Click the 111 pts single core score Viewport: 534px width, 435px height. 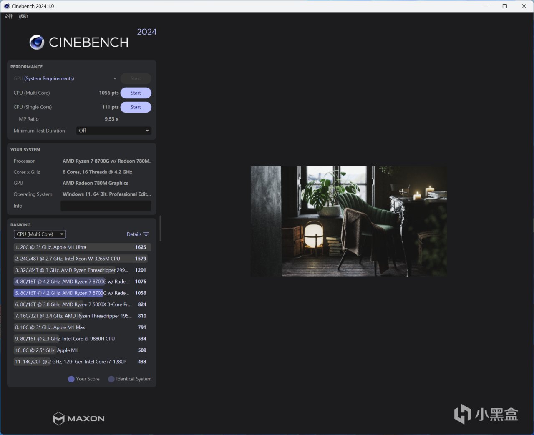click(110, 107)
